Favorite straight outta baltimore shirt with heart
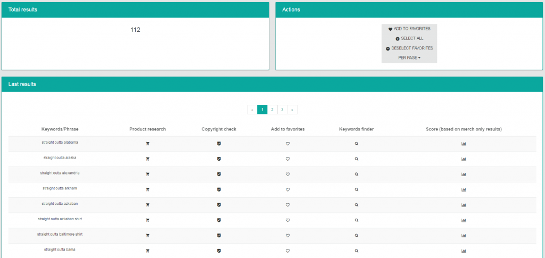Viewport: 545px width, 258px height. point(287,236)
